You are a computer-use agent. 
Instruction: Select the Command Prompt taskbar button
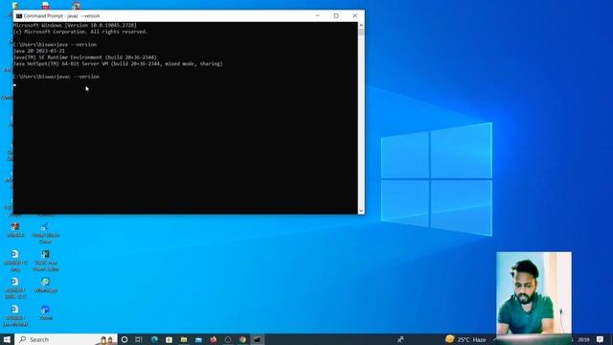pos(258,339)
